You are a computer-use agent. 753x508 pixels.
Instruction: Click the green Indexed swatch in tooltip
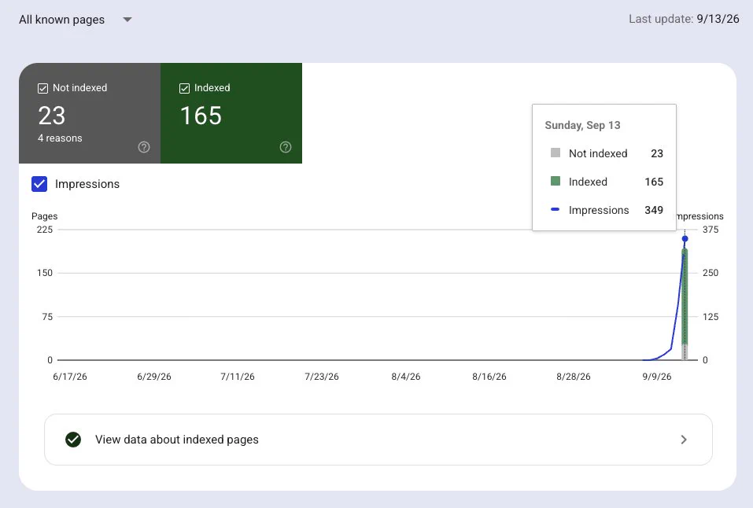tap(556, 181)
